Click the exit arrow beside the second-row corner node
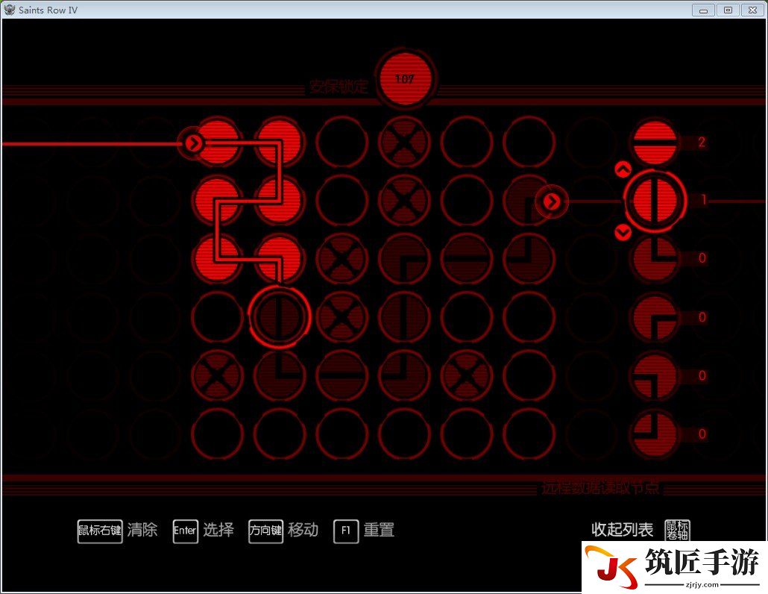The image size is (768, 594). [x=552, y=201]
